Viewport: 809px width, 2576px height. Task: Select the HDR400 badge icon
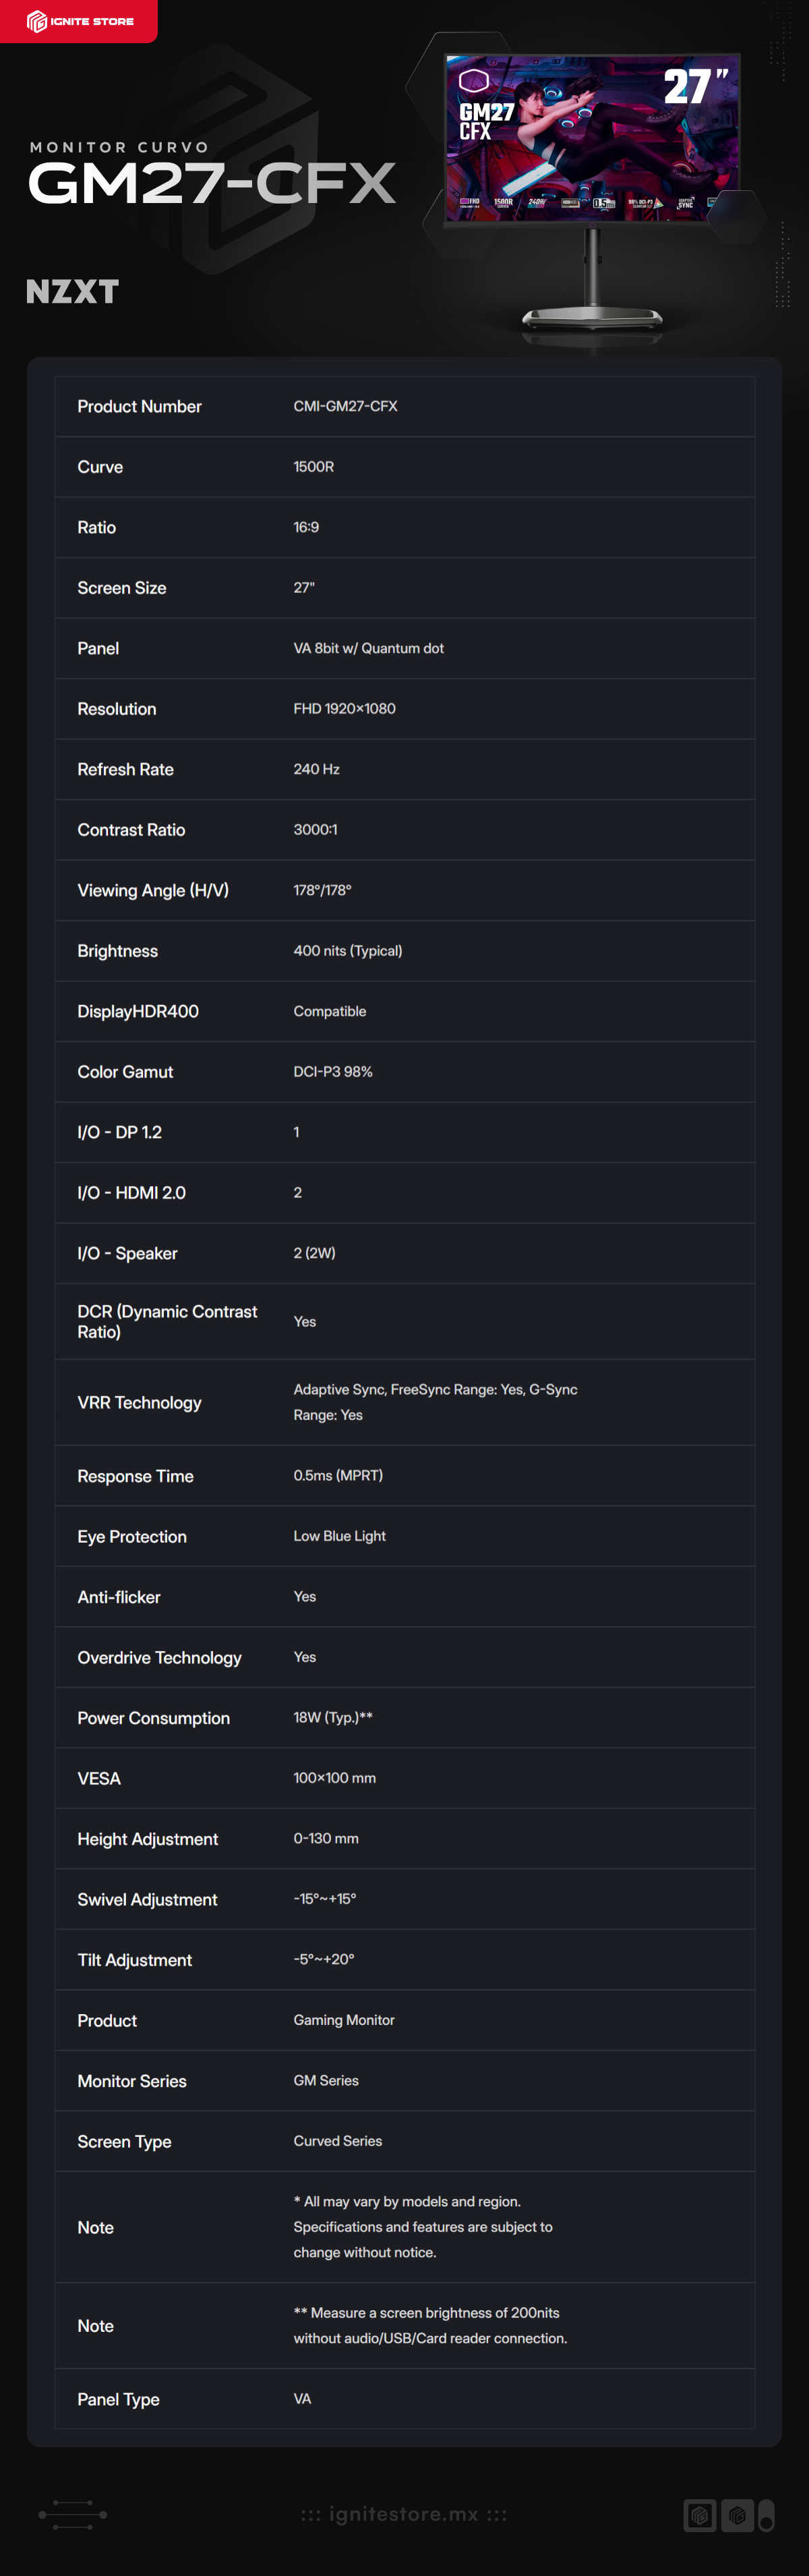pyautogui.click(x=570, y=202)
